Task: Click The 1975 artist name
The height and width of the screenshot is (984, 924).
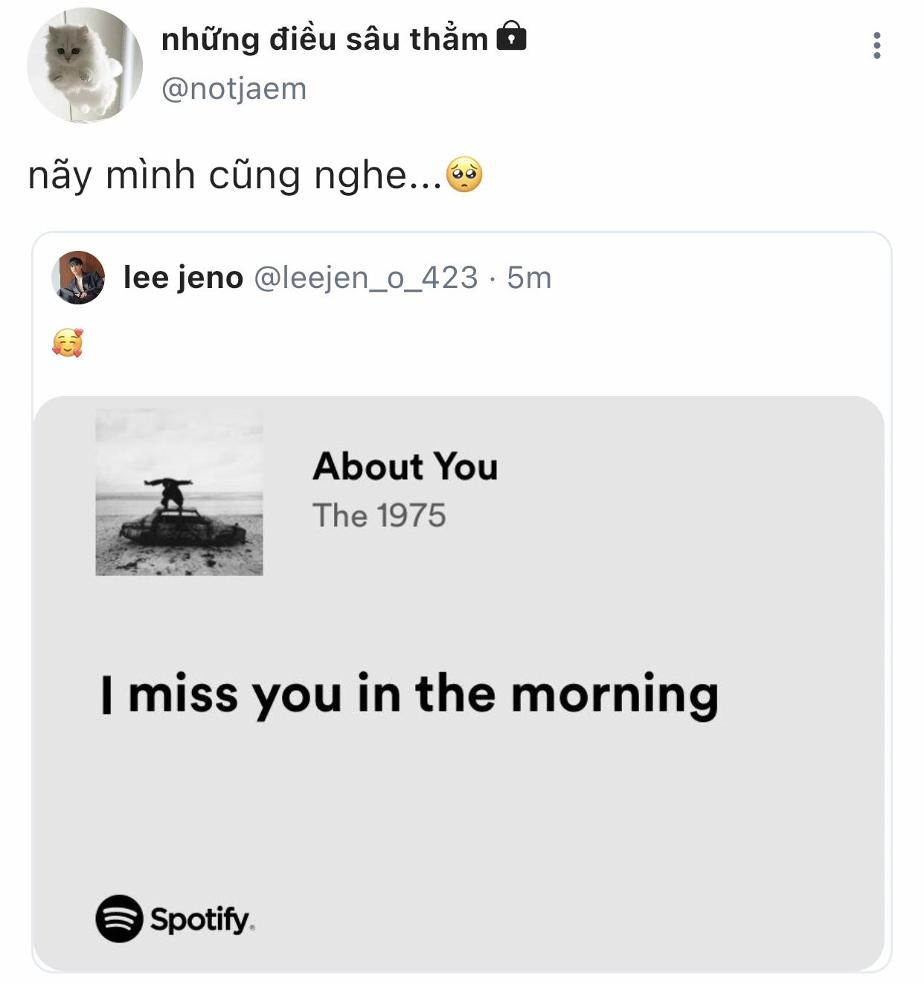Action: 379,515
